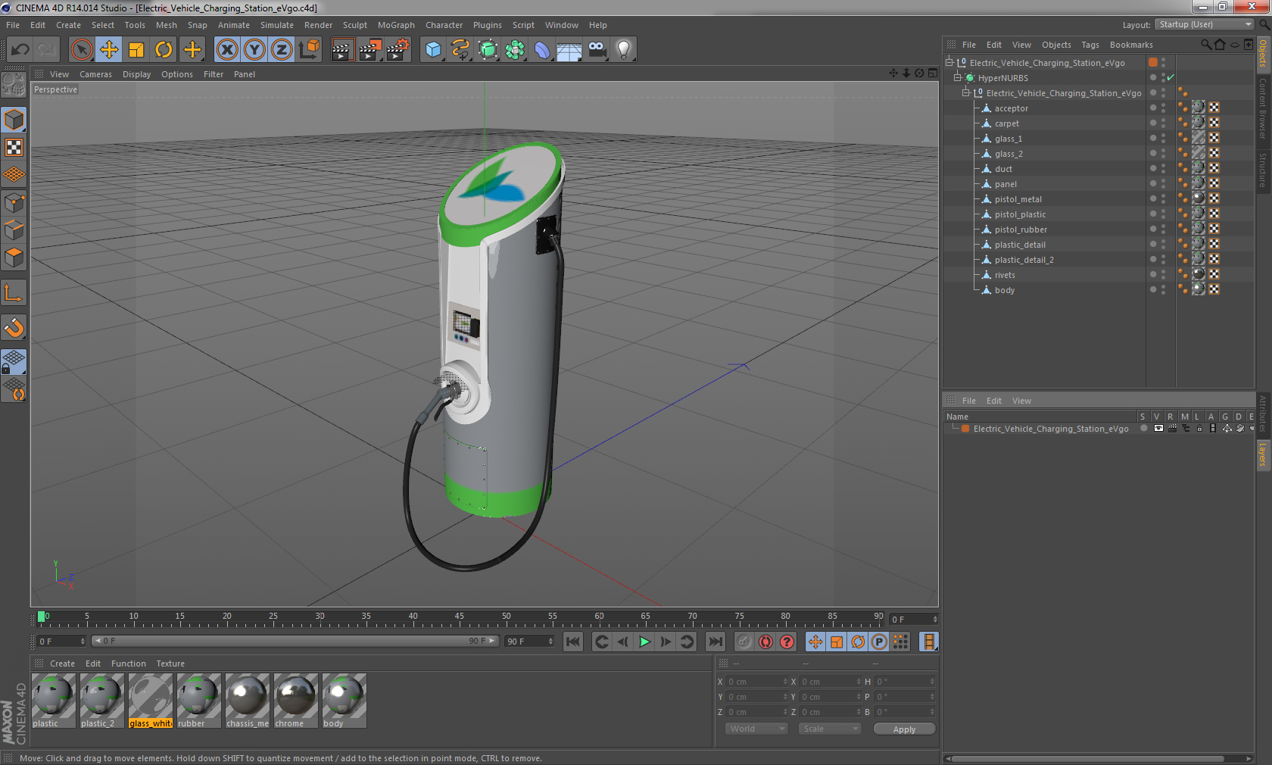
Task: Open the spline pen tools
Action: (460, 50)
